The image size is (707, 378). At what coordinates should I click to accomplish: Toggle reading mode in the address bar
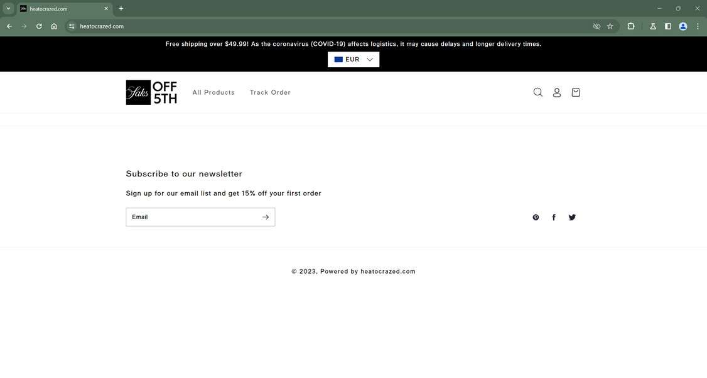tap(596, 26)
